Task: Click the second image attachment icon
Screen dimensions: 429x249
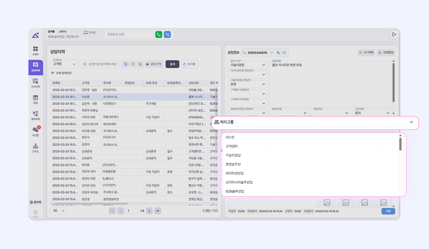Action: click(x=346, y=202)
